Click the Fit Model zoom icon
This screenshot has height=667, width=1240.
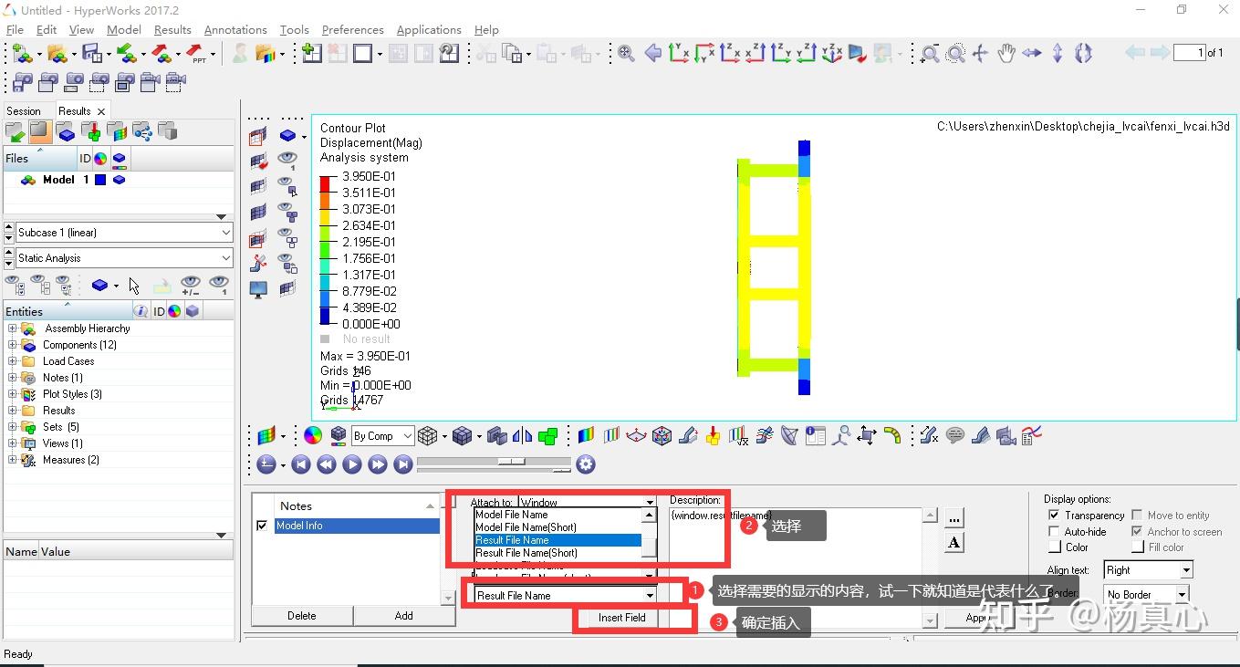pos(626,53)
